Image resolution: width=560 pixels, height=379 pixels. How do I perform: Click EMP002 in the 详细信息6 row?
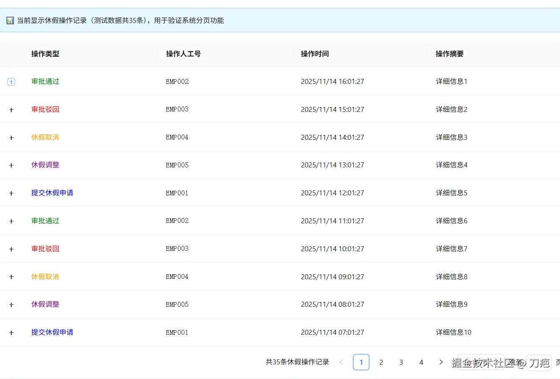177,221
